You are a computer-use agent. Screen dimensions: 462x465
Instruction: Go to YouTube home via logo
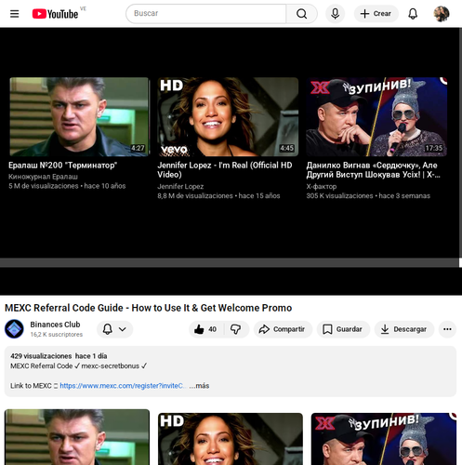click(x=55, y=14)
